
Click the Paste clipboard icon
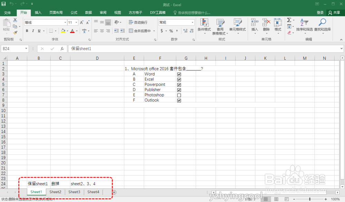(x=6, y=23)
